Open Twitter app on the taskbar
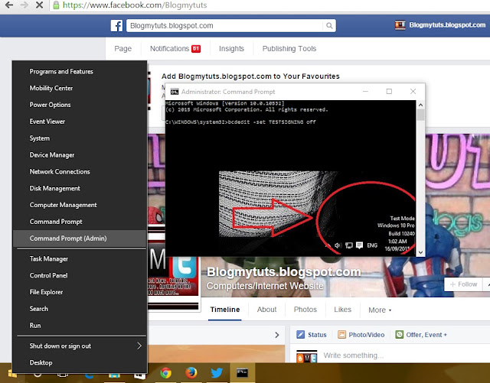The image size is (490, 383). click(x=217, y=373)
